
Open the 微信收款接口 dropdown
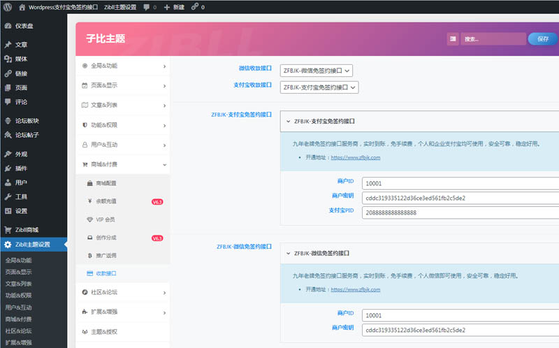coord(317,71)
